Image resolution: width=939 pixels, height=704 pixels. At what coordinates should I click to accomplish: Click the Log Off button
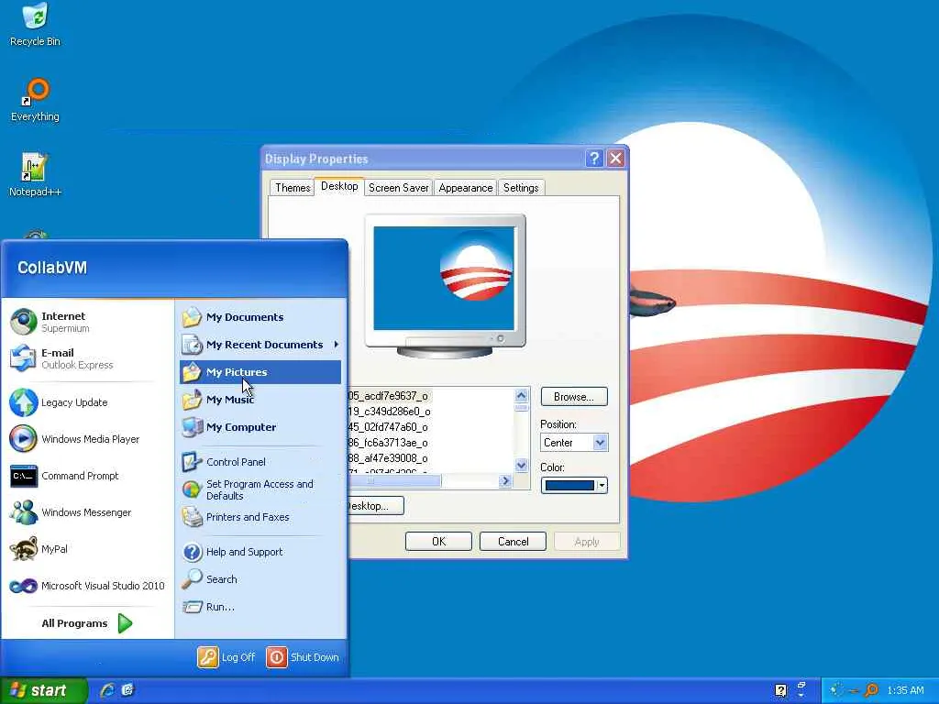227,656
